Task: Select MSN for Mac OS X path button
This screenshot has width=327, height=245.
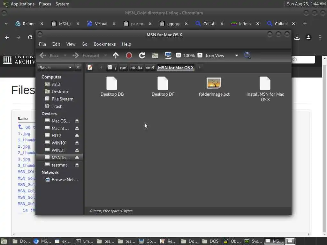Action: click(x=176, y=68)
